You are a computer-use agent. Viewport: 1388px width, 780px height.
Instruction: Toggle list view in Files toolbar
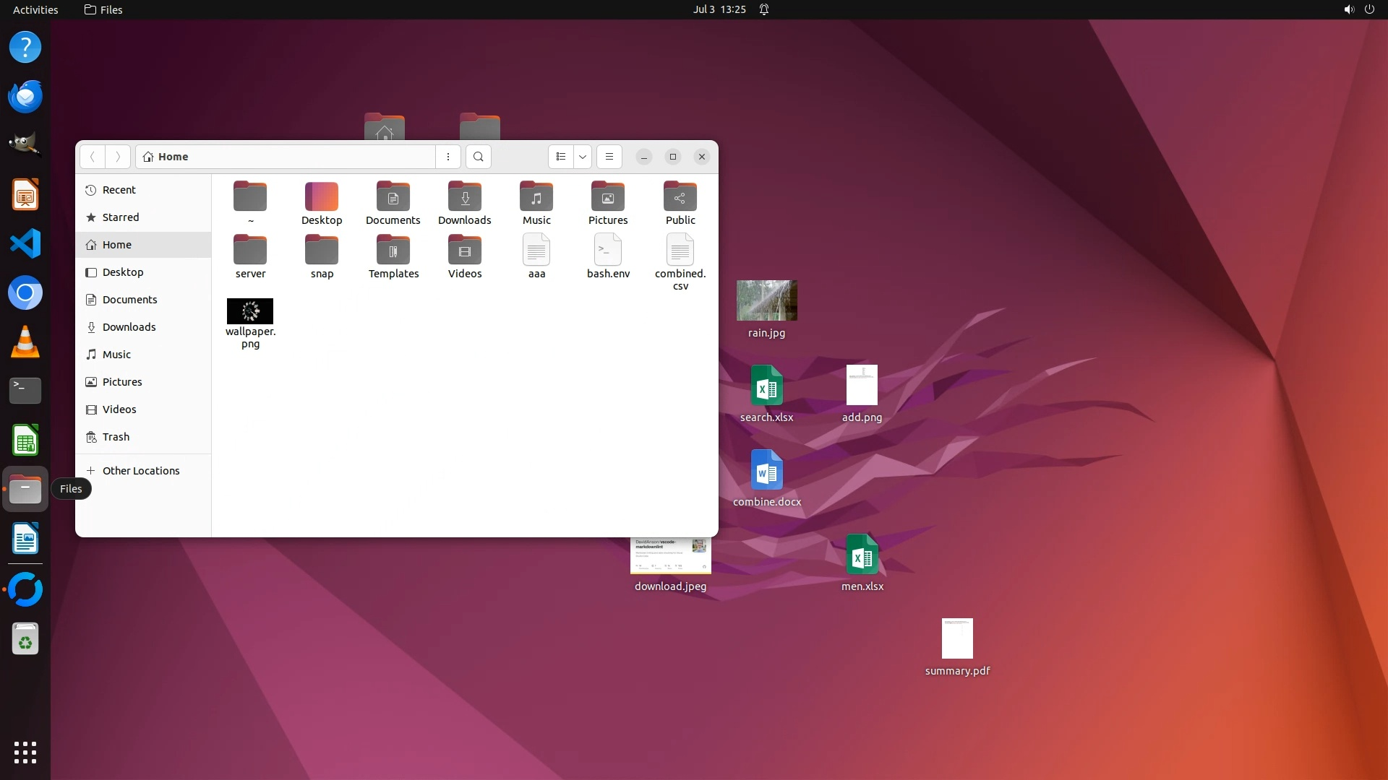[x=561, y=157]
